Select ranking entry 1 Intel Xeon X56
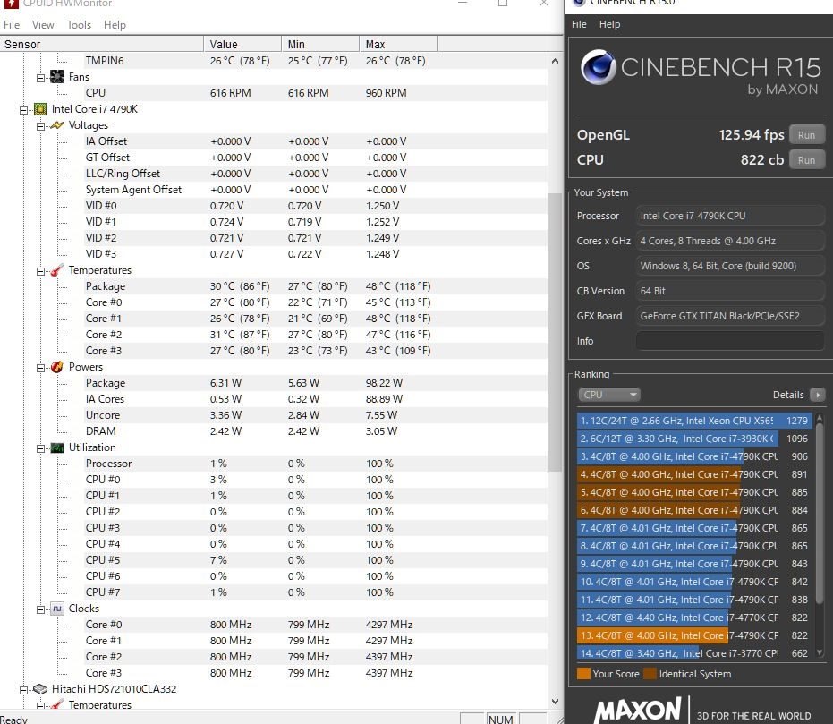 [694, 421]
